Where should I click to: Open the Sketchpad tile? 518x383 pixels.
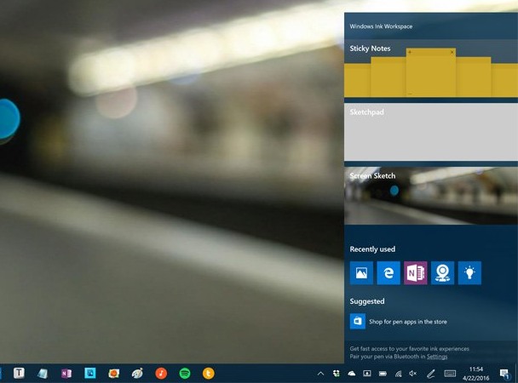click(430, 132)
